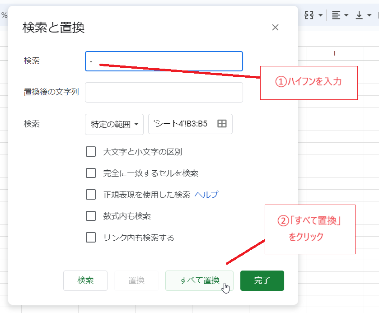
Task: Click the range field showing 'シート4'!B3:B5
Action: [190, 124]
